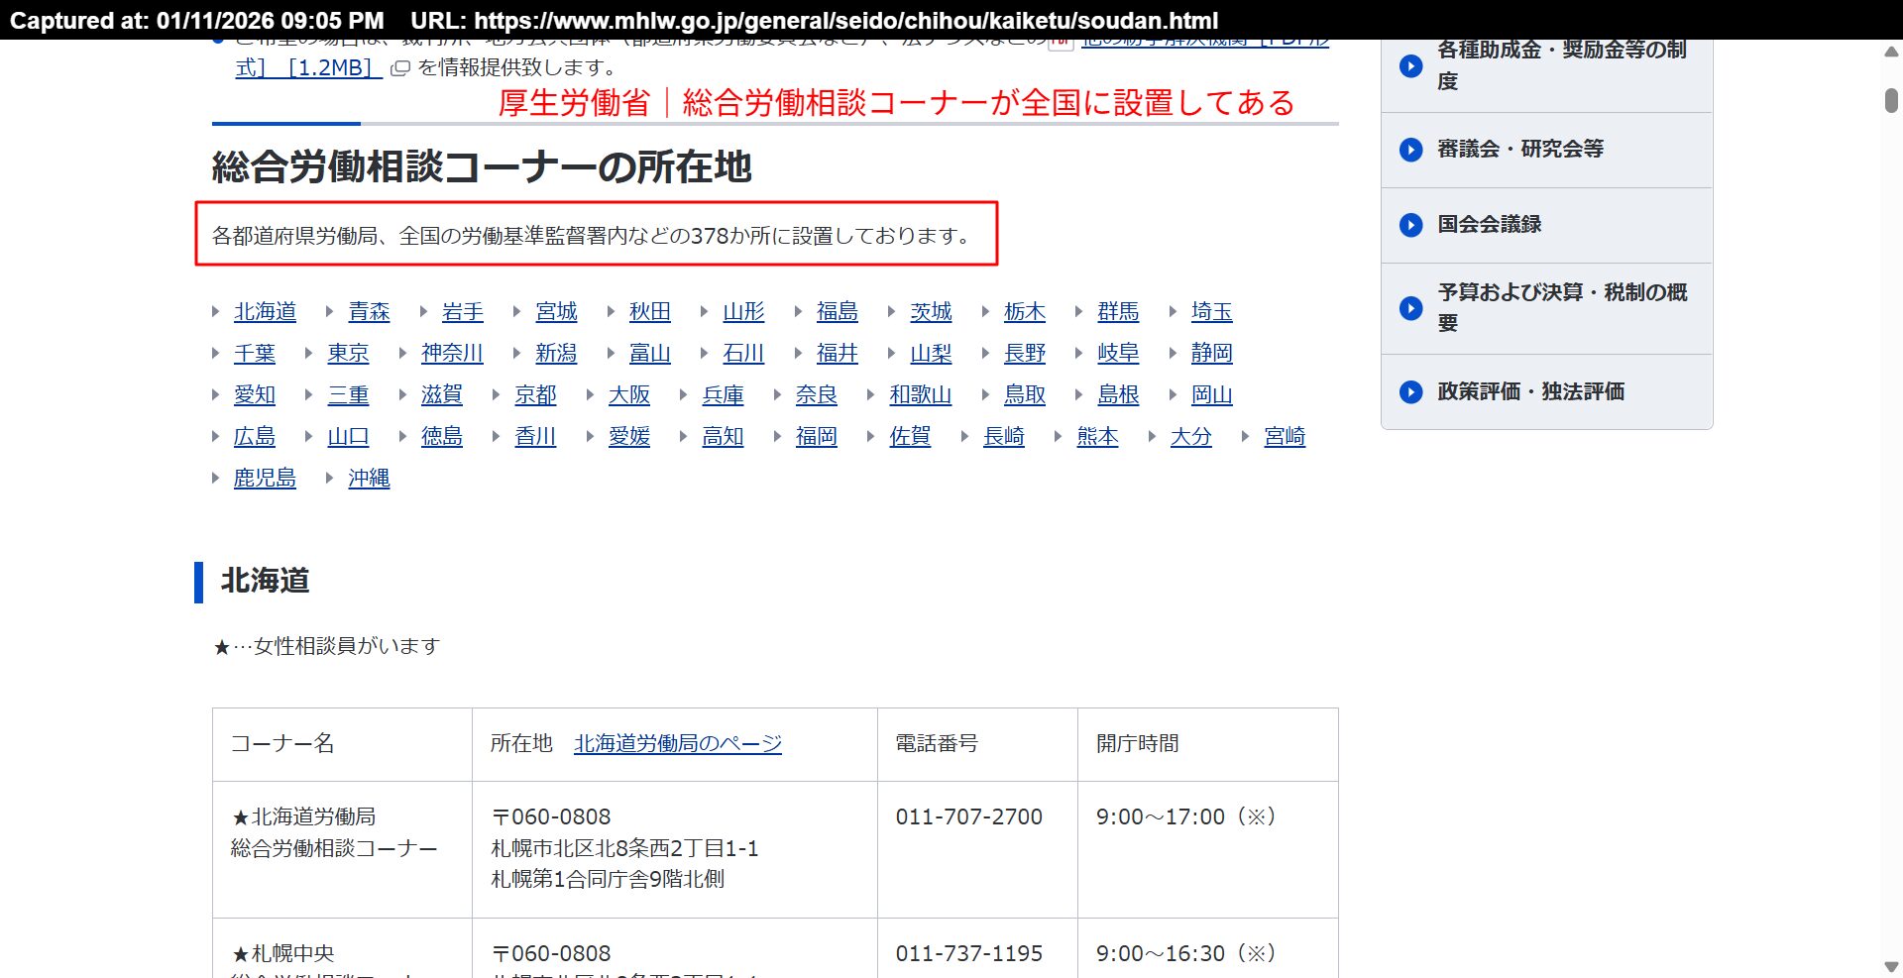Click the arrow icon beside 各種助成金・奨励金等の制度
The image size is (1903, 978).
click(x=1410, y=66)
